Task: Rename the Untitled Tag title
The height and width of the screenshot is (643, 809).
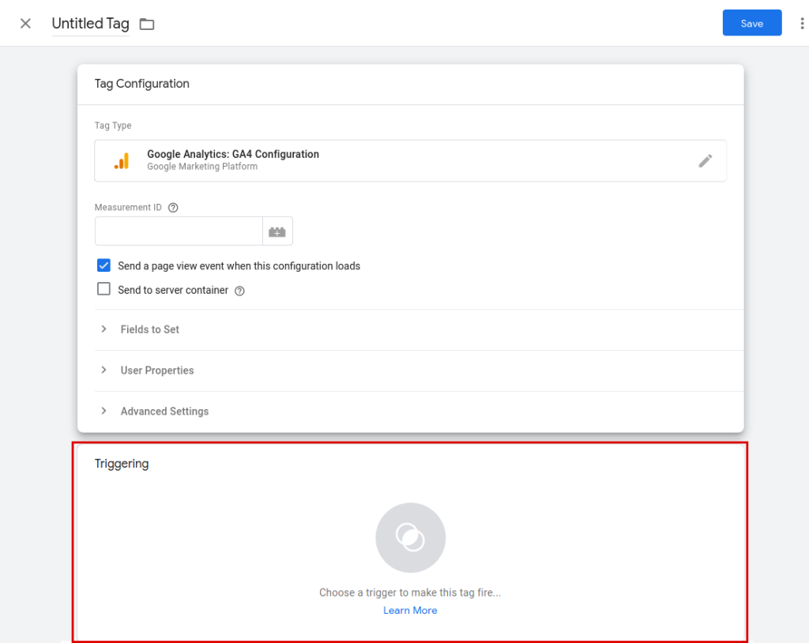Action: [x=90, y=24]
